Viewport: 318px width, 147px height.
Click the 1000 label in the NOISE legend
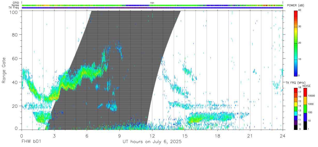311,104
